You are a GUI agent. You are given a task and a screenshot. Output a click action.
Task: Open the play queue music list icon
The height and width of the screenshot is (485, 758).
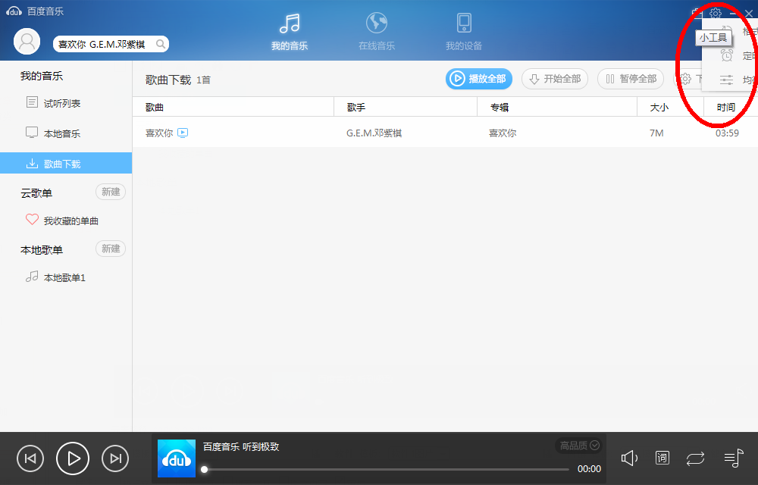pos(732,458)
